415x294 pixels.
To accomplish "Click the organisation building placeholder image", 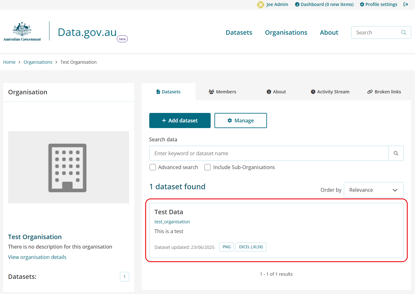I will (69, 168).
